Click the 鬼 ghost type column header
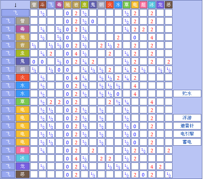Viewport: 203px width, 179px height. [x=93, y=5]
